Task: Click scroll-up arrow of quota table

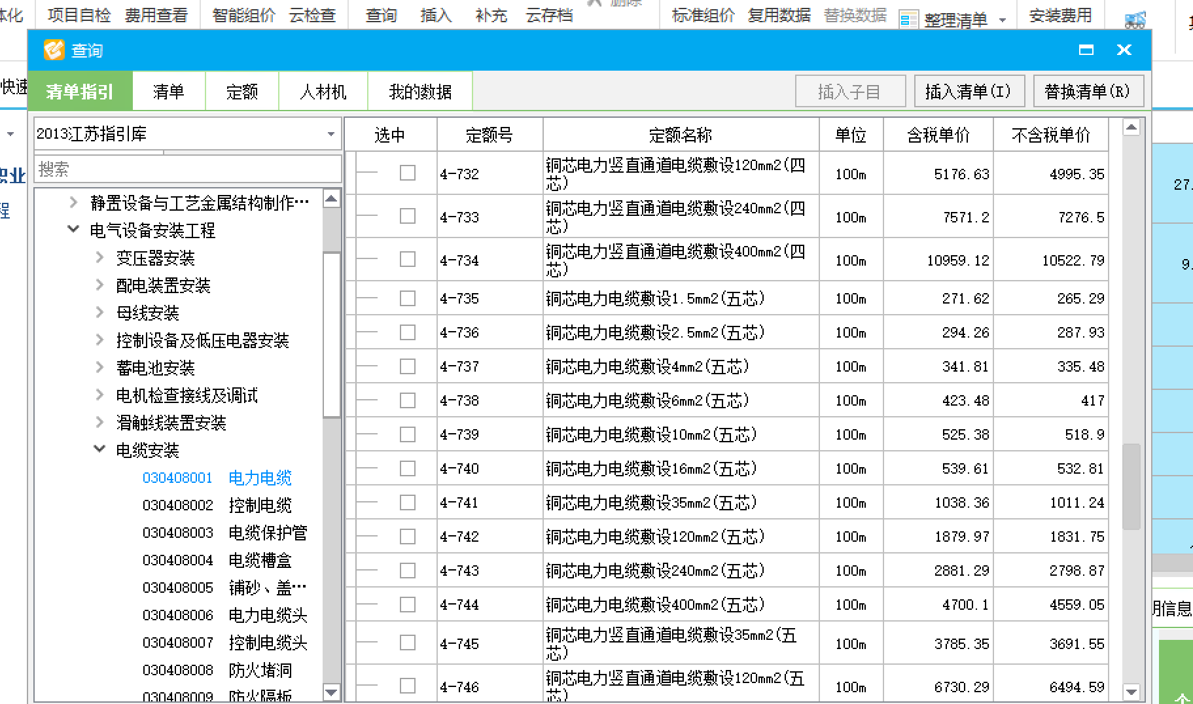Action: coord(1131,127)
